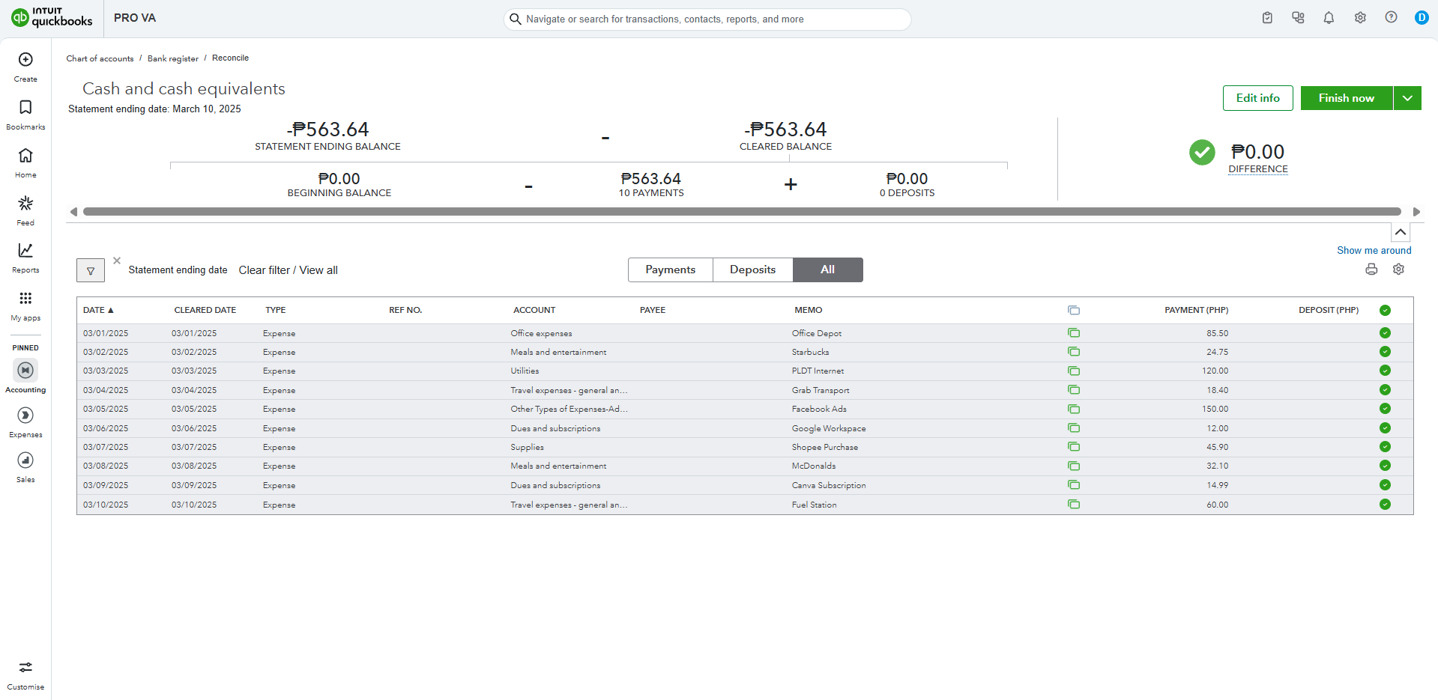Image resolution: width=1438 pixels, height=700 pixels.
Task: Click the horizontal scrollbar under balances
Action: click(742, 212)
